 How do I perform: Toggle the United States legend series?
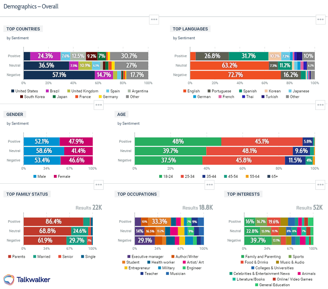pos(25,91)
